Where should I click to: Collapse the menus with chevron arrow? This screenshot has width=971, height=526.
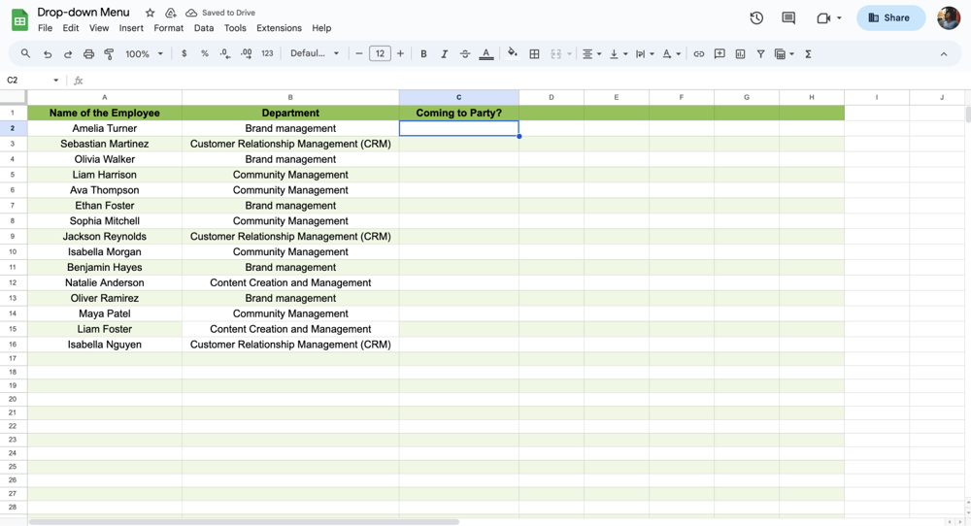click(944, 53)
